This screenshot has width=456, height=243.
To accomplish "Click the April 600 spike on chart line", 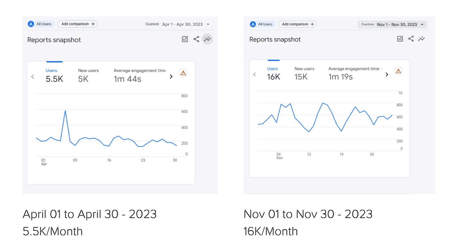I will [65, 111].
